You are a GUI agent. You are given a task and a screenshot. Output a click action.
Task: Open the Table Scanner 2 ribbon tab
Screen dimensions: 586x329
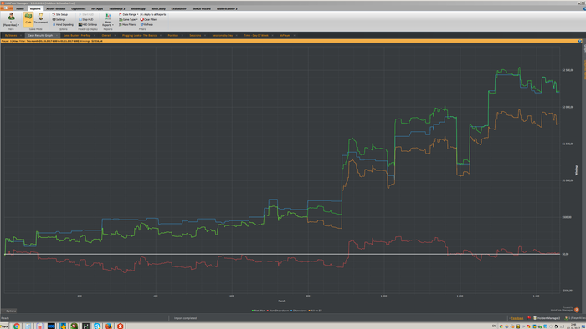coord(227,8)
